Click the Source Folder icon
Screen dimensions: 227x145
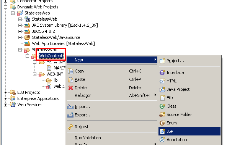pos(162,114)
